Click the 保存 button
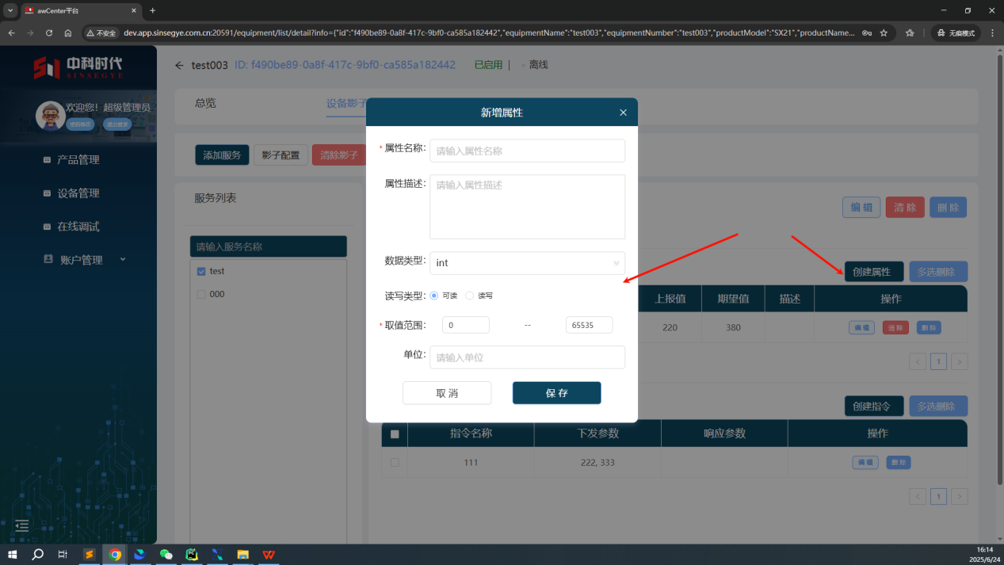The height and width of the screenshot is (565, 1004). [x=556, y=393]
